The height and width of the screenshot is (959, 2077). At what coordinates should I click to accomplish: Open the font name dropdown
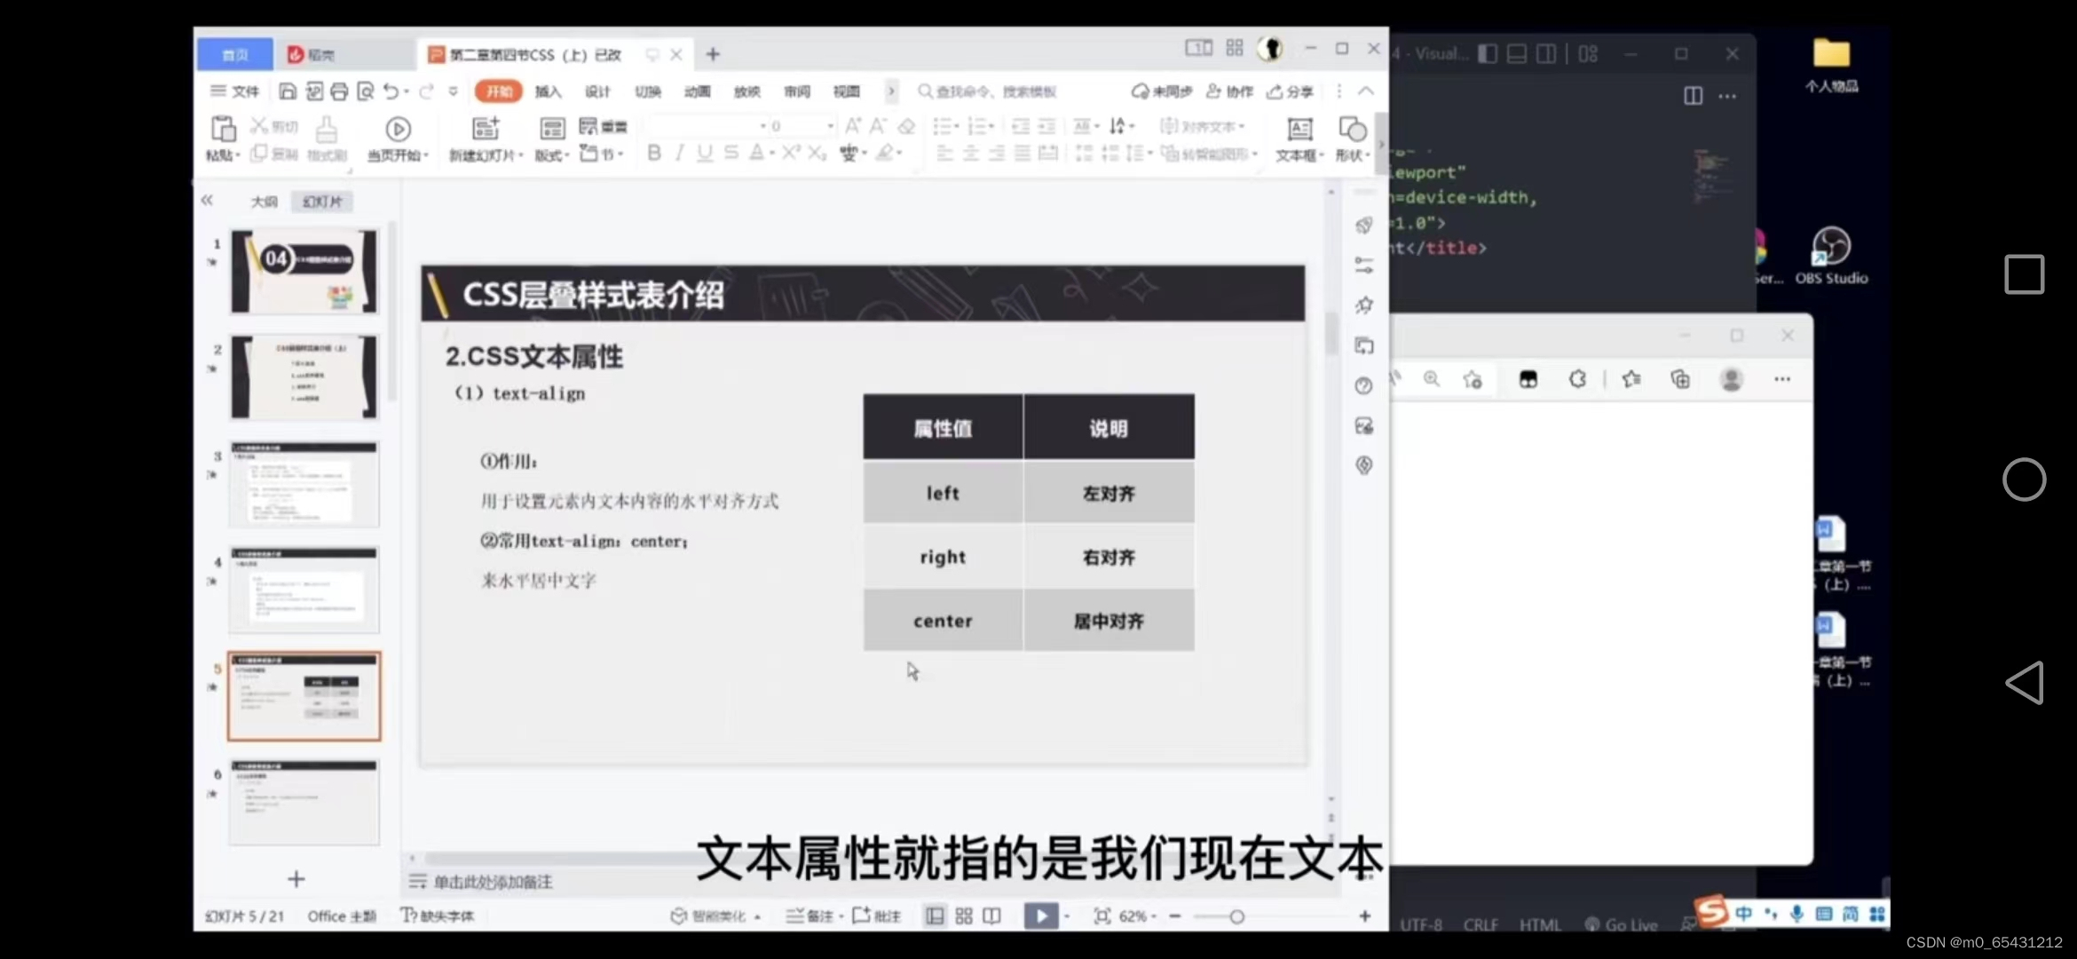(x=762, y=126)
